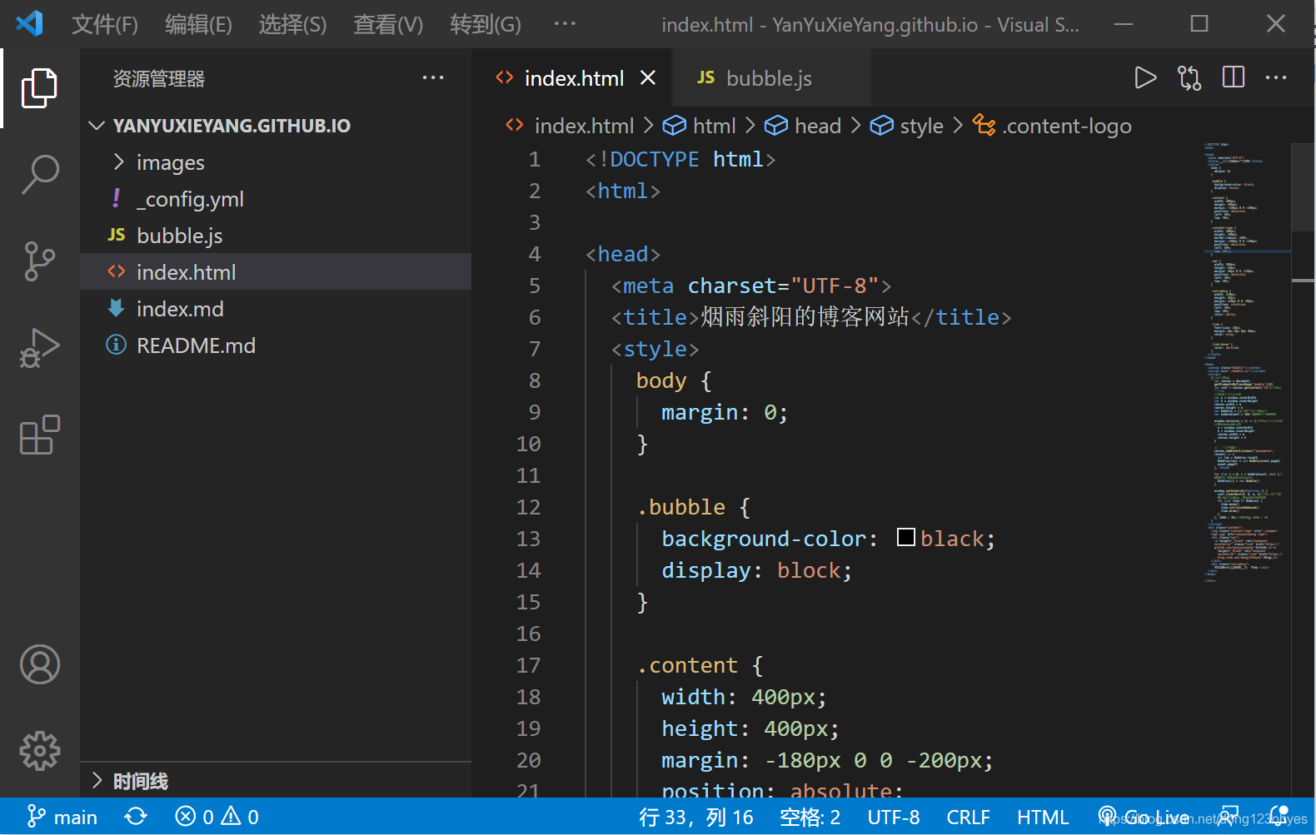Open the Source Control view
Viewport: 1316px width, 835px height.
click(39, 261)
